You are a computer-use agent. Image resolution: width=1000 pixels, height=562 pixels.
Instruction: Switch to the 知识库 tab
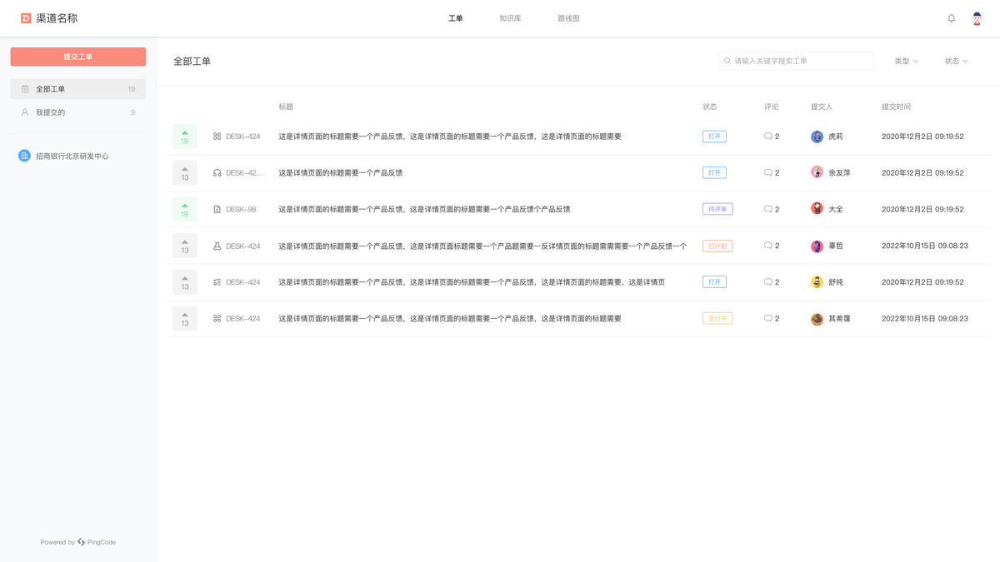509,17
